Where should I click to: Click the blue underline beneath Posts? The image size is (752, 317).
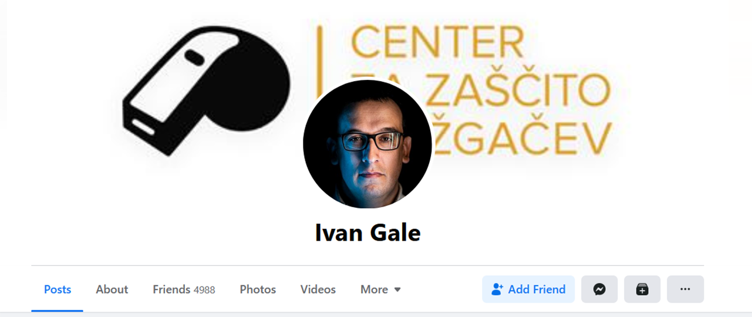tap(58, 311)
